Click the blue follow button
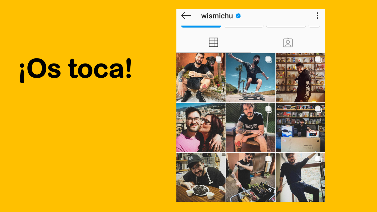This screenshot has width=377, height=212. (201, 26)
